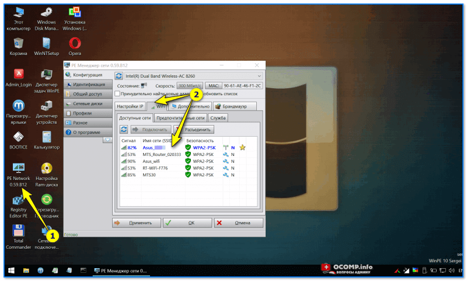The image size is (467, 281).
Task: Click the adapter refresh icon beside adapter dropdown
Action: [x=119, y=76]
